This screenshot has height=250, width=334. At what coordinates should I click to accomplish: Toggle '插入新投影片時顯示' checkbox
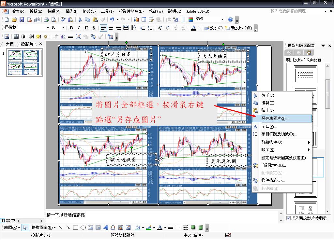pyautogui.click(x=288, y=218)
